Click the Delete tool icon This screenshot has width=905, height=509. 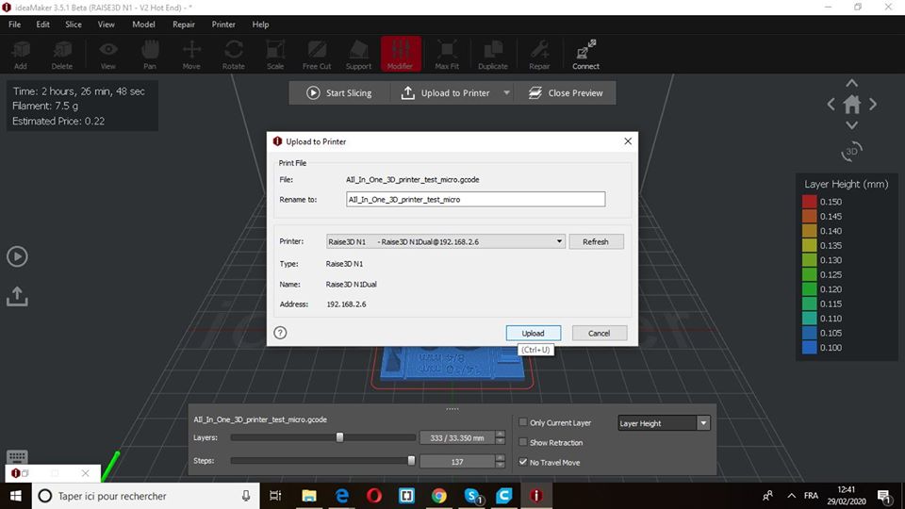62,55
